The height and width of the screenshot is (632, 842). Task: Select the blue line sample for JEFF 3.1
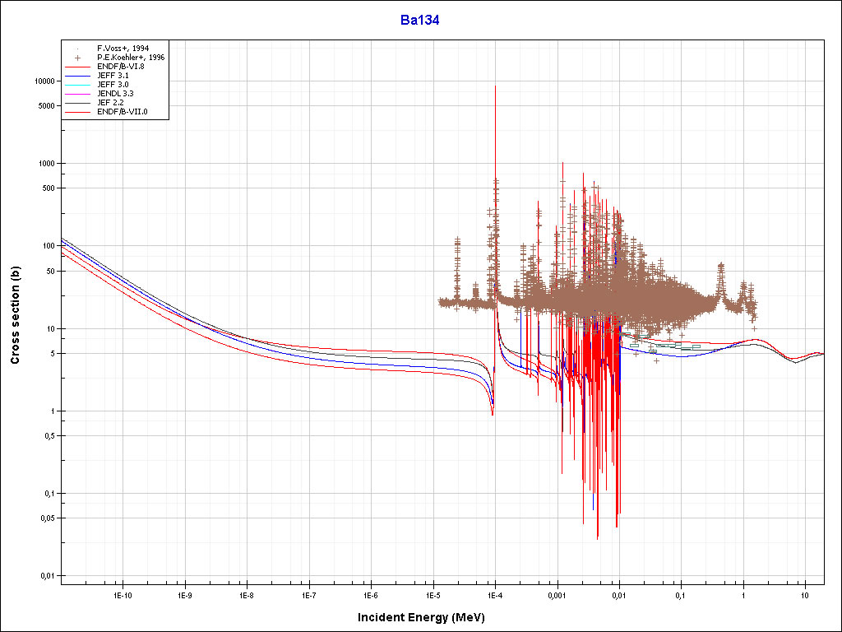pos(79,76)
